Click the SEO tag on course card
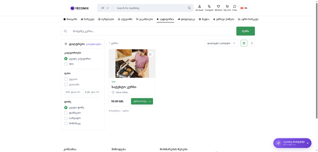Image resolution: width=318 pixels, height=152 pixels. tap(113, 82)
